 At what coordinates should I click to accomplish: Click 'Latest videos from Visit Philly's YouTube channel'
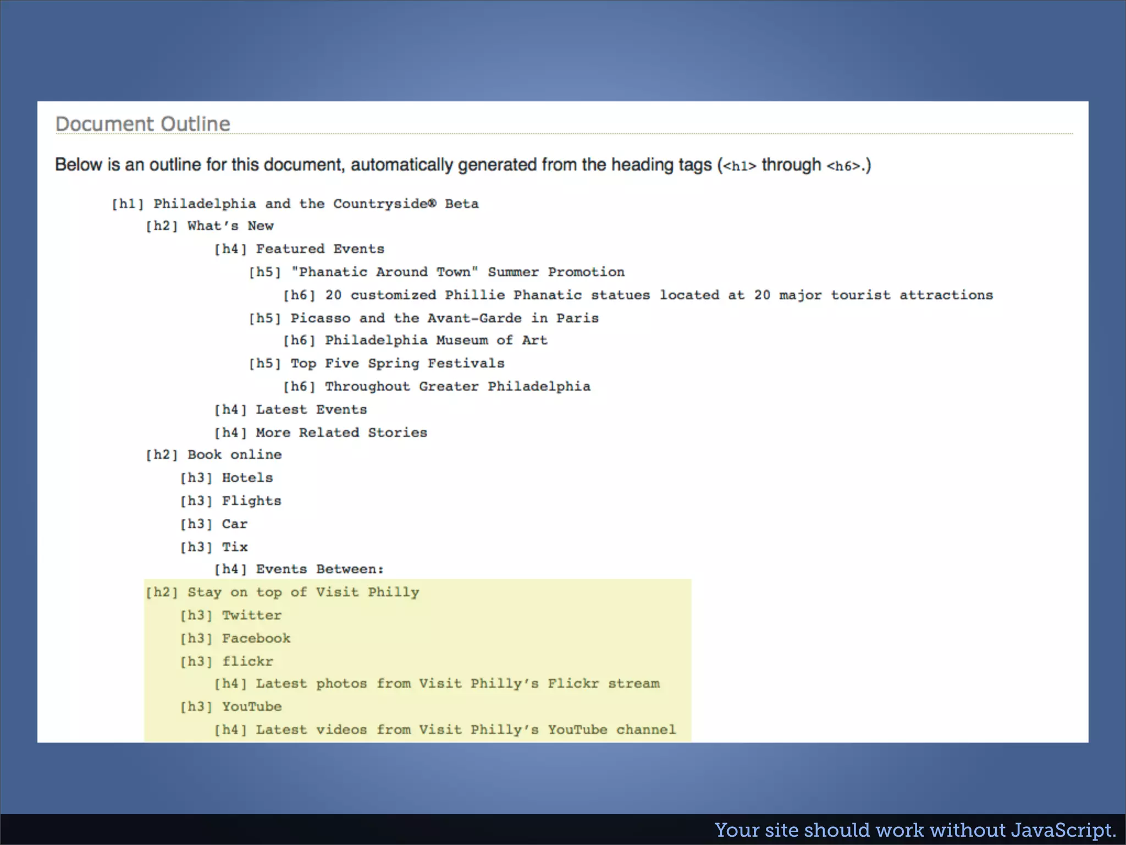(445, 730)
